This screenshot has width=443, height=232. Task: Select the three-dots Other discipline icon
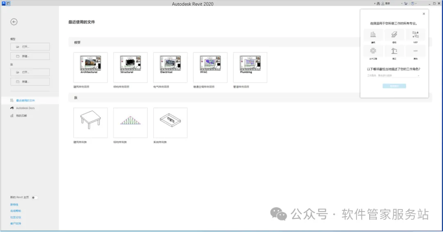pyautogui.click(x=415, y=51)
